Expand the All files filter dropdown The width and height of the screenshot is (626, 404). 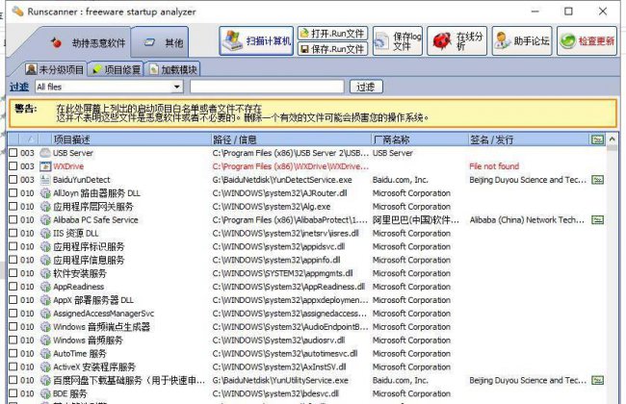point(176,87)
